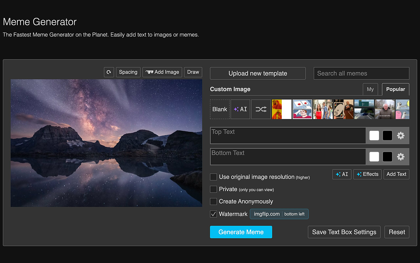Click into the Bottom Text field
420x263 pixels.
288,157
